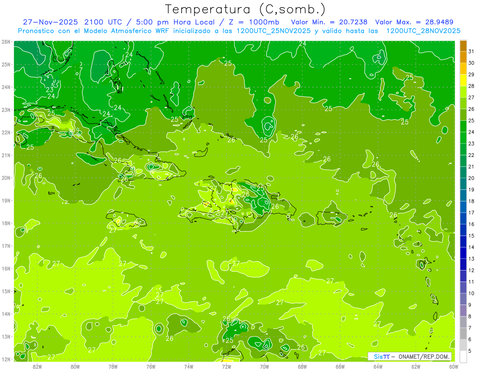Image resolution: width=482 pixels, height=372 pixels.
Task: Click the '80W' longitude axis label
Action: 75,366
